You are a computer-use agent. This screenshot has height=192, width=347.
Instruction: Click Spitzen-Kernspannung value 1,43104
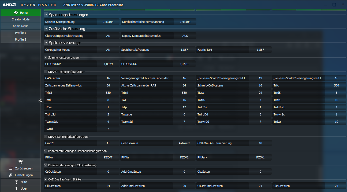point(108,22)
